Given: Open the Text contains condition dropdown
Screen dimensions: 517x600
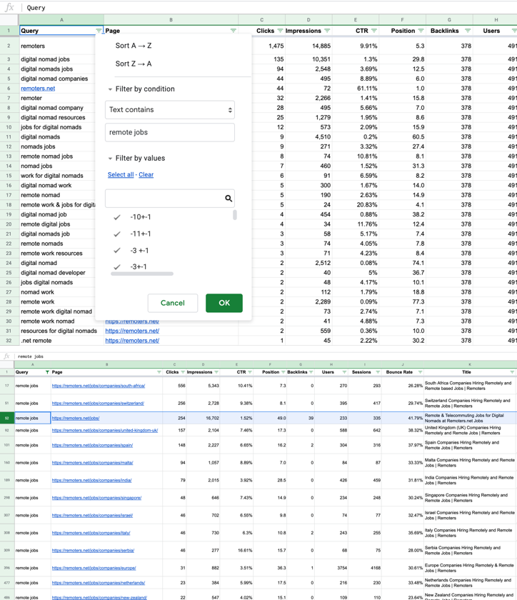Looking at the screenshot, I should (170, 110).
